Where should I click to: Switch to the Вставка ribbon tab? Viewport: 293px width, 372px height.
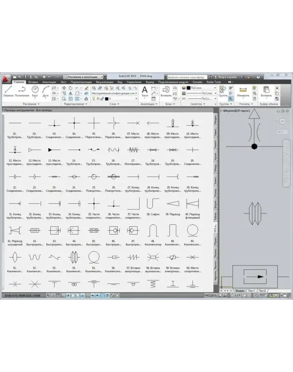33,82
